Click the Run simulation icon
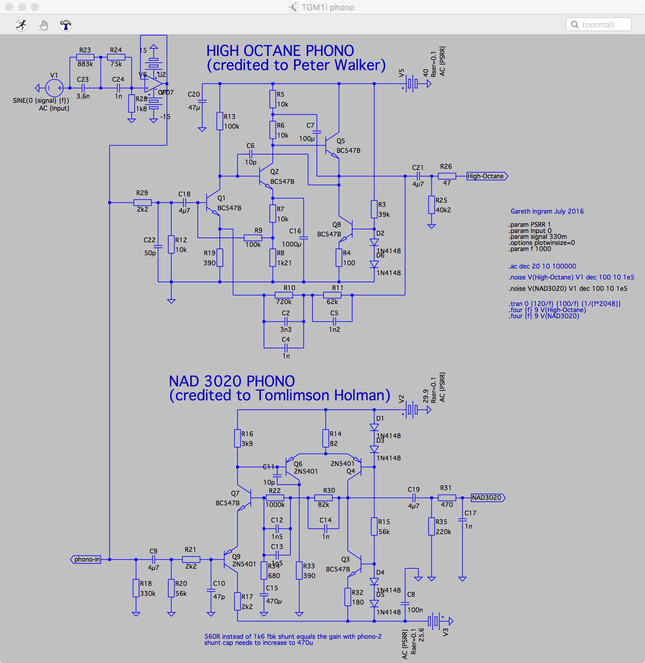The width and height of the screenshot is (645, 663). tap(22, 25)
